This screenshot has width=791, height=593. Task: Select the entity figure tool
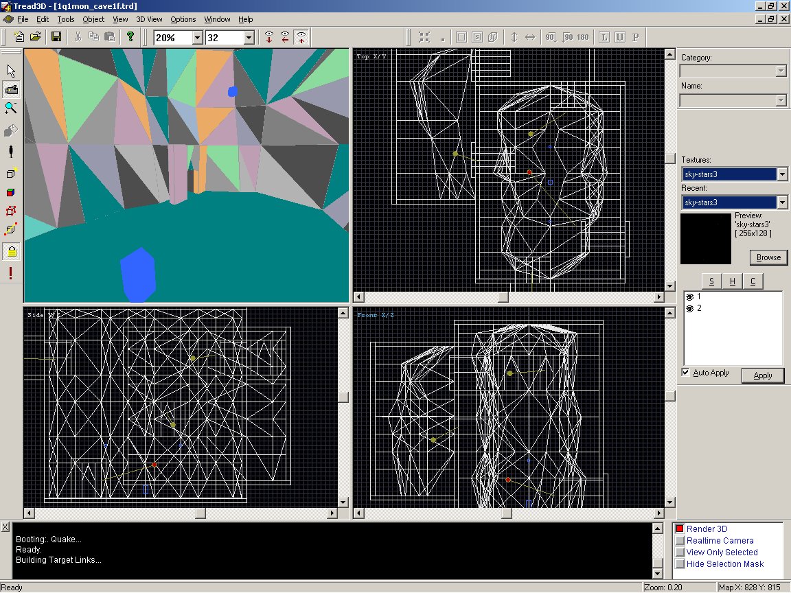tap(11, 151)
